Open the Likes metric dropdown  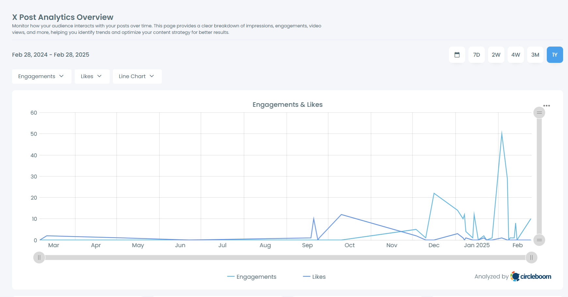(92, 76)
